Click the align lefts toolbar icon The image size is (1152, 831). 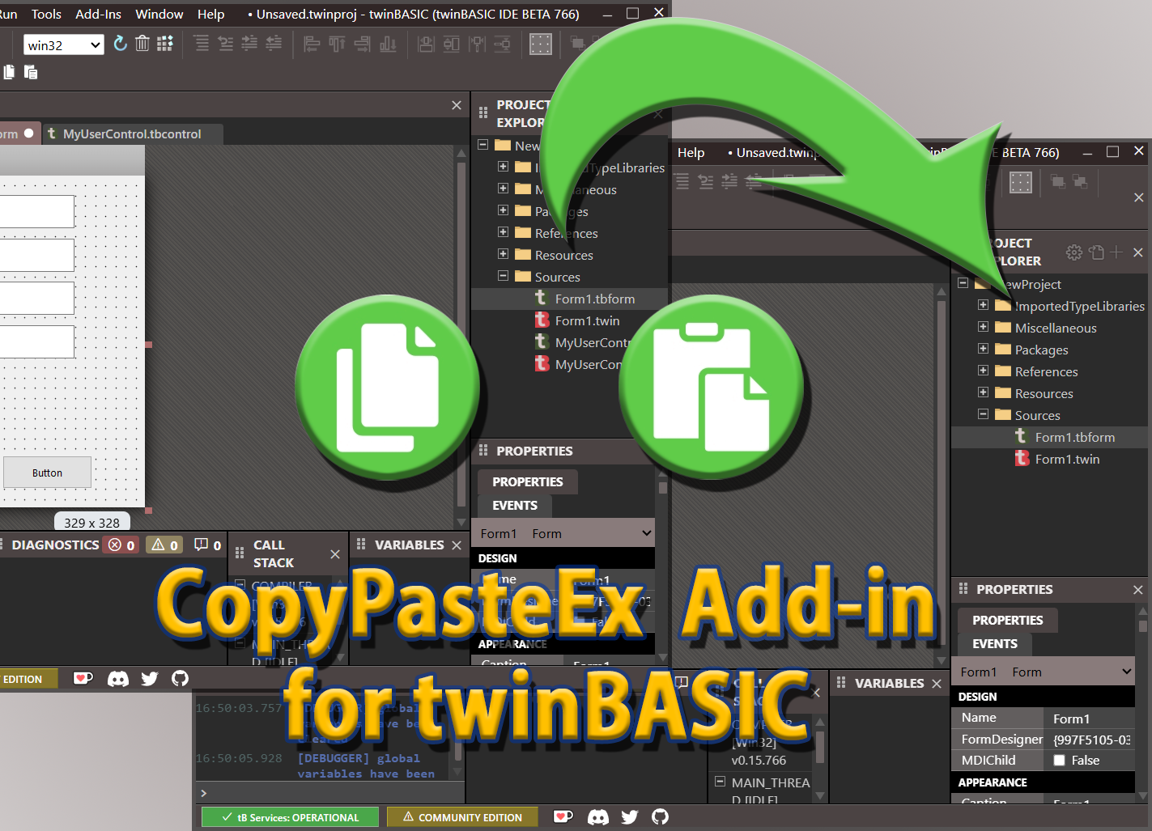click(x=312, y=44)
